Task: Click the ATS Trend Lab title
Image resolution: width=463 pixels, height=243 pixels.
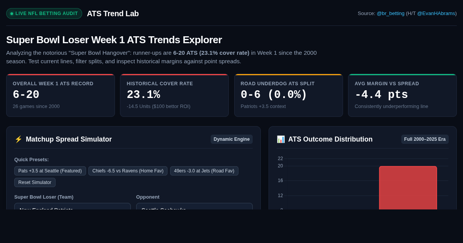Action: tap(113, 13)
